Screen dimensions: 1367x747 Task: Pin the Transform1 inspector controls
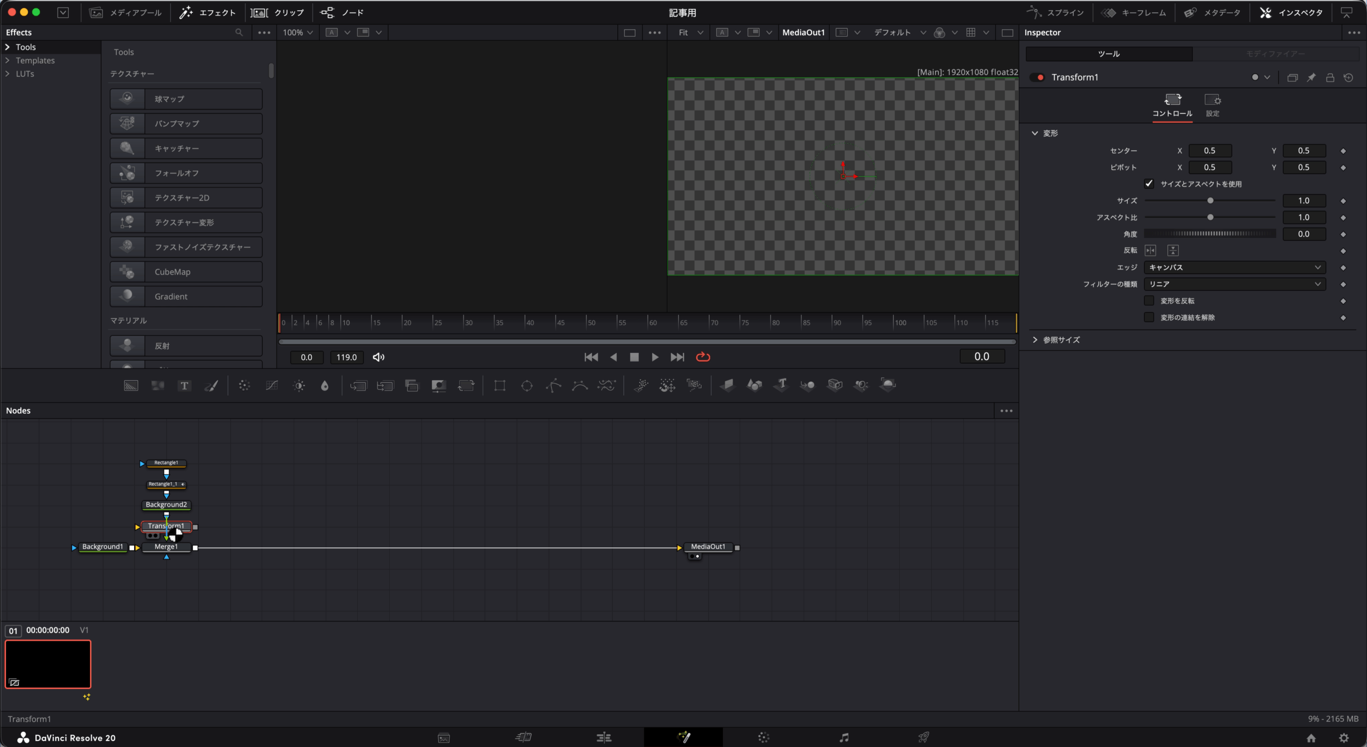1311,77
